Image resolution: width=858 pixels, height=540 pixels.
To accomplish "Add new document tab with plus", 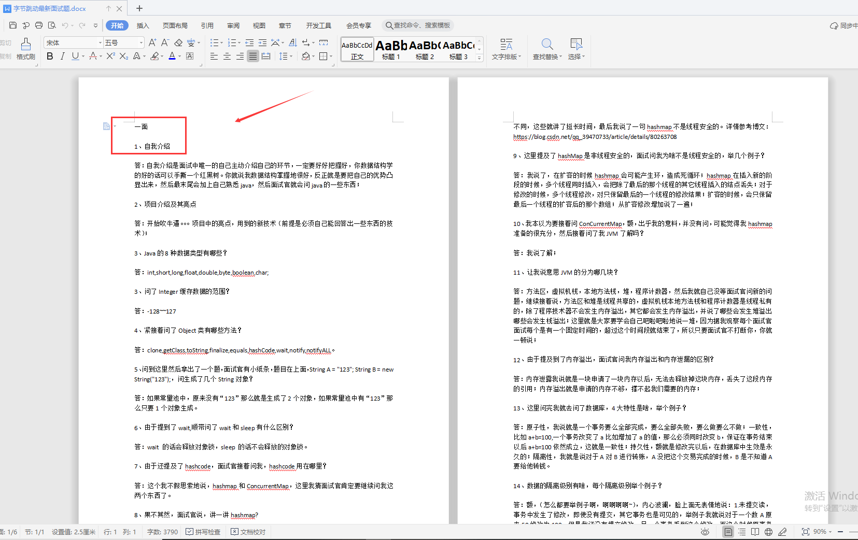I will [139, 8].
